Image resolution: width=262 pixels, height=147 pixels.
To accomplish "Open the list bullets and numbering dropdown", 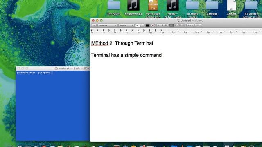I will pos(198,25).
